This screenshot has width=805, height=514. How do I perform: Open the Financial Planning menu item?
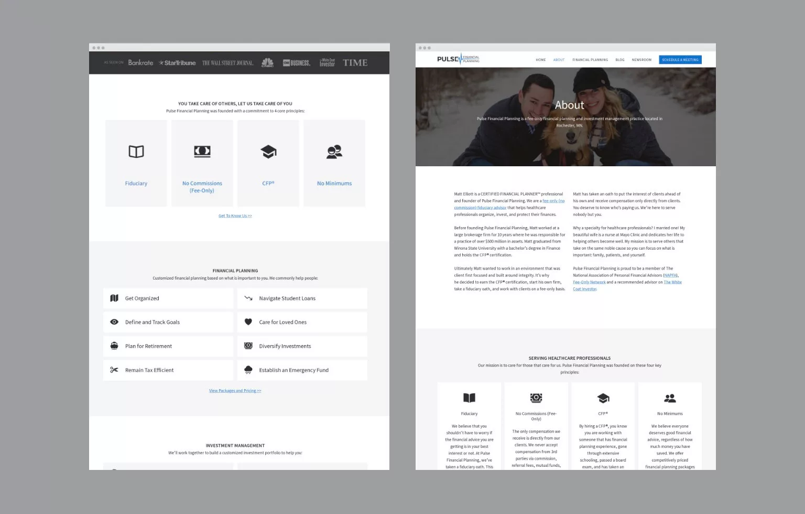[590, 60]
